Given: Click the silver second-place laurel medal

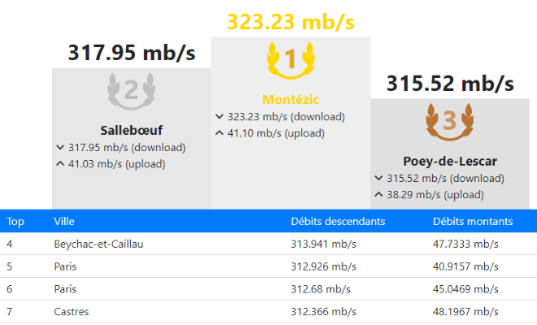Looking at the screenshot, I should (x=131, y=89).
